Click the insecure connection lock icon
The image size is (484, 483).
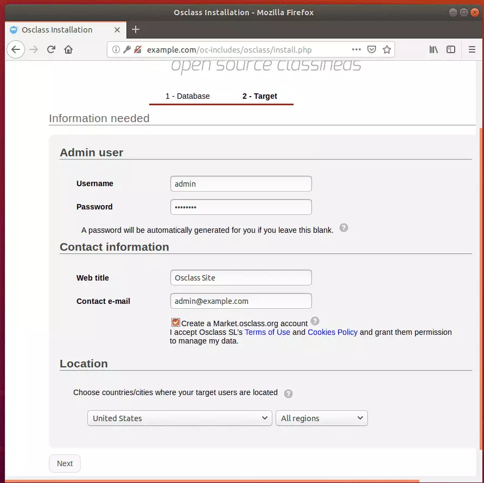click(x=138, y=49)
